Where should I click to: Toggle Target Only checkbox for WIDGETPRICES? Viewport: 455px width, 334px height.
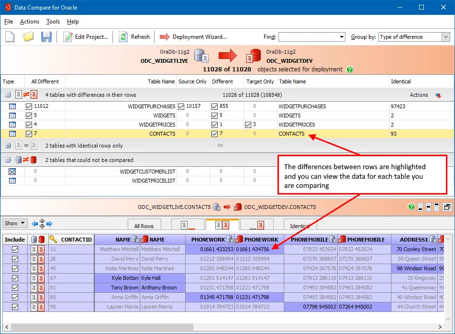248,125
